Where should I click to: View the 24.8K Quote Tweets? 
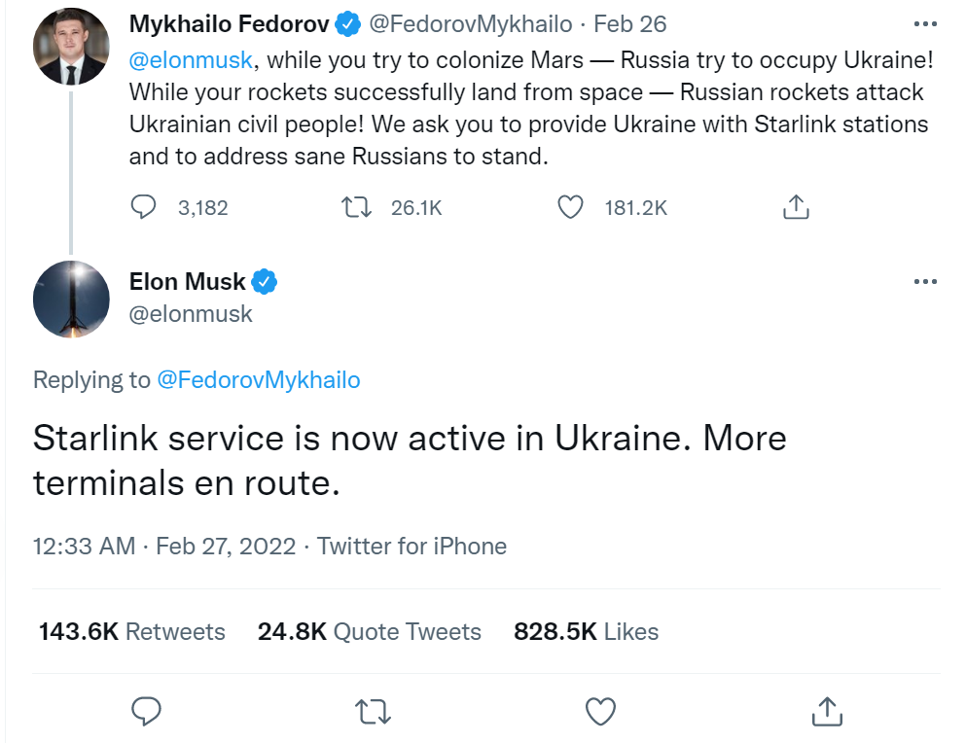coord(369,632)
